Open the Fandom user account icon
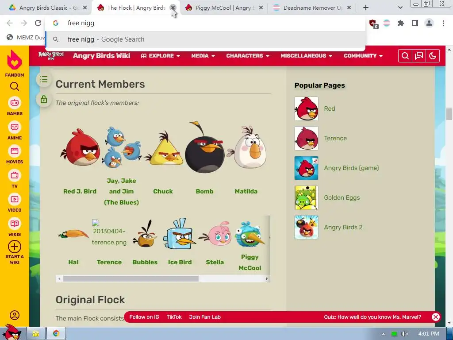The width and height of the screenshot is (453, 340). point(15,315)
